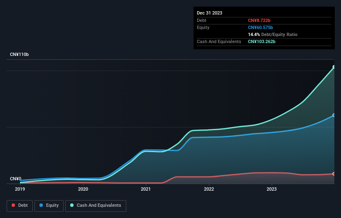This screenshot has width=341, height=218.
Task: Select the Equity line end marker
Action: 334,115
